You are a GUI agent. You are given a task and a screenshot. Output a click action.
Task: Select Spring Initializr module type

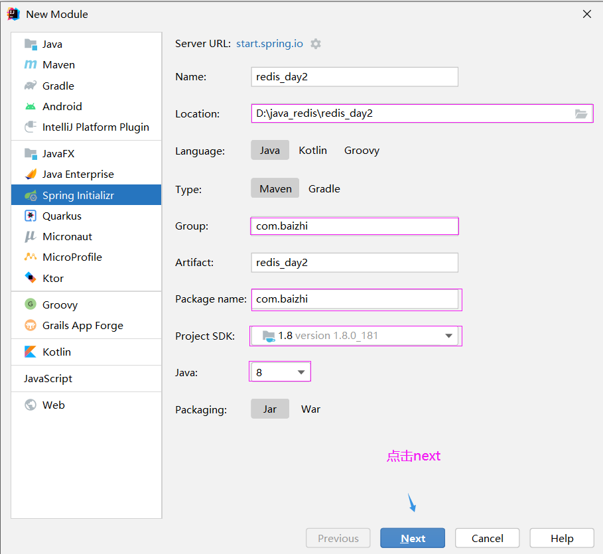click(86, 195)
